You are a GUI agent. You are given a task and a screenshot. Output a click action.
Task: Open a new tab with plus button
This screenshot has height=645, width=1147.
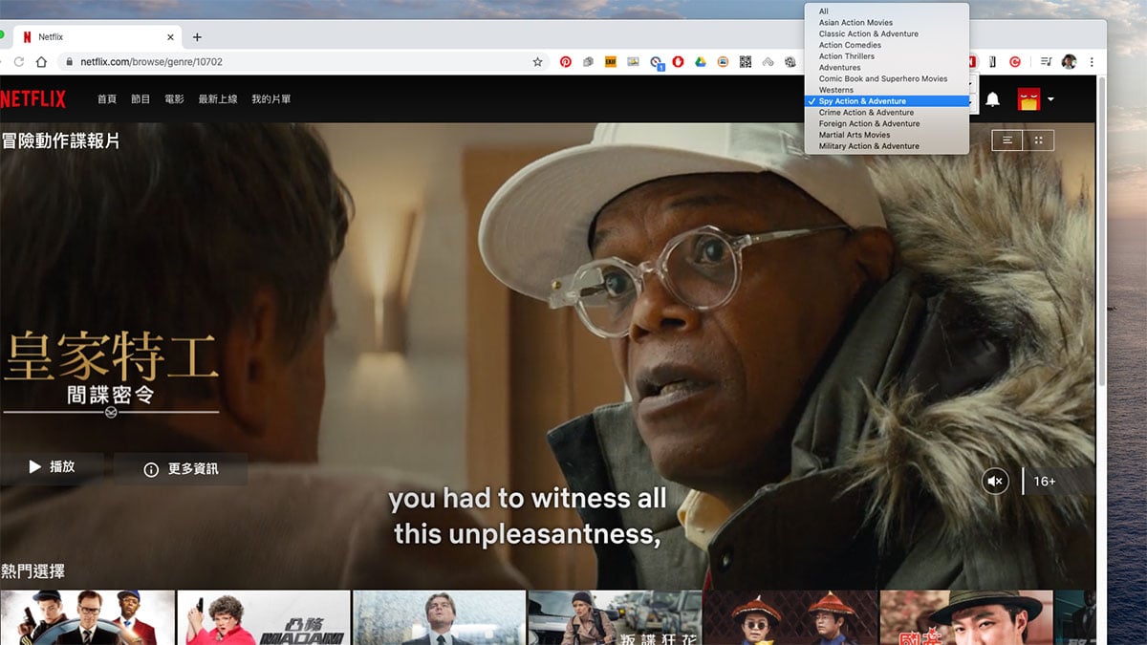pyautogui.click(x=197, y=37)
